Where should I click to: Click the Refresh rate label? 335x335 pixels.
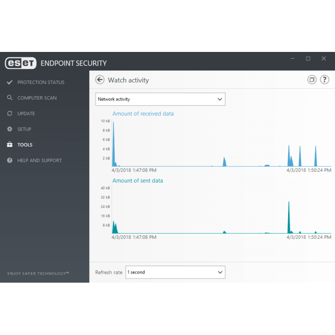coord(109,273)
